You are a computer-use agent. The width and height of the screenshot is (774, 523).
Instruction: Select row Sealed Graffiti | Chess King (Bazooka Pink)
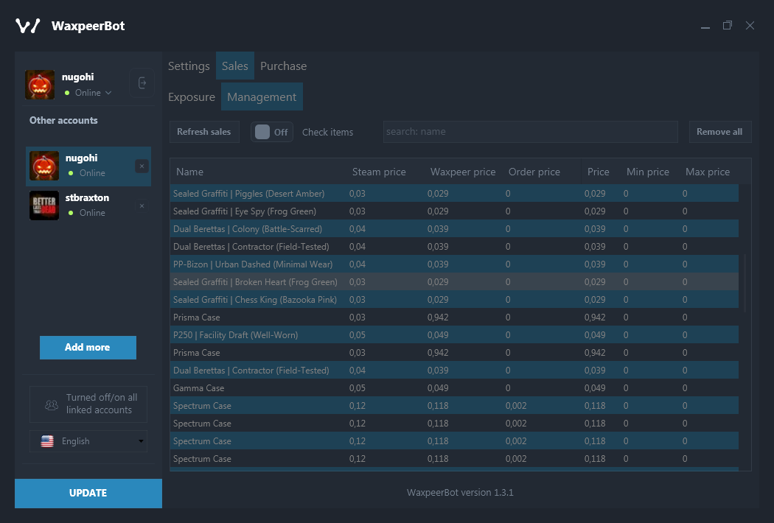point(454,300)
